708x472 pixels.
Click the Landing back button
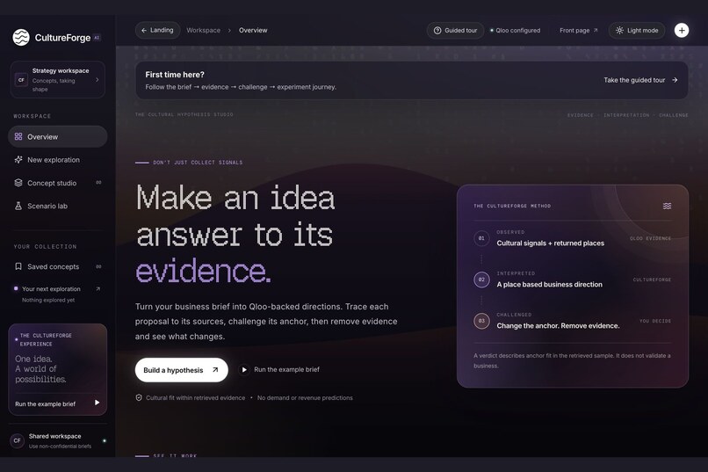(x=157, y=30)
